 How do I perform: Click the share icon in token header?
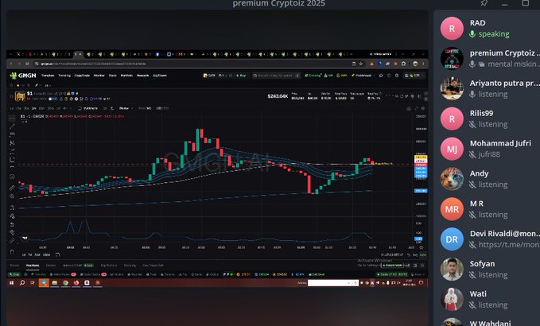tap(64, 93)
